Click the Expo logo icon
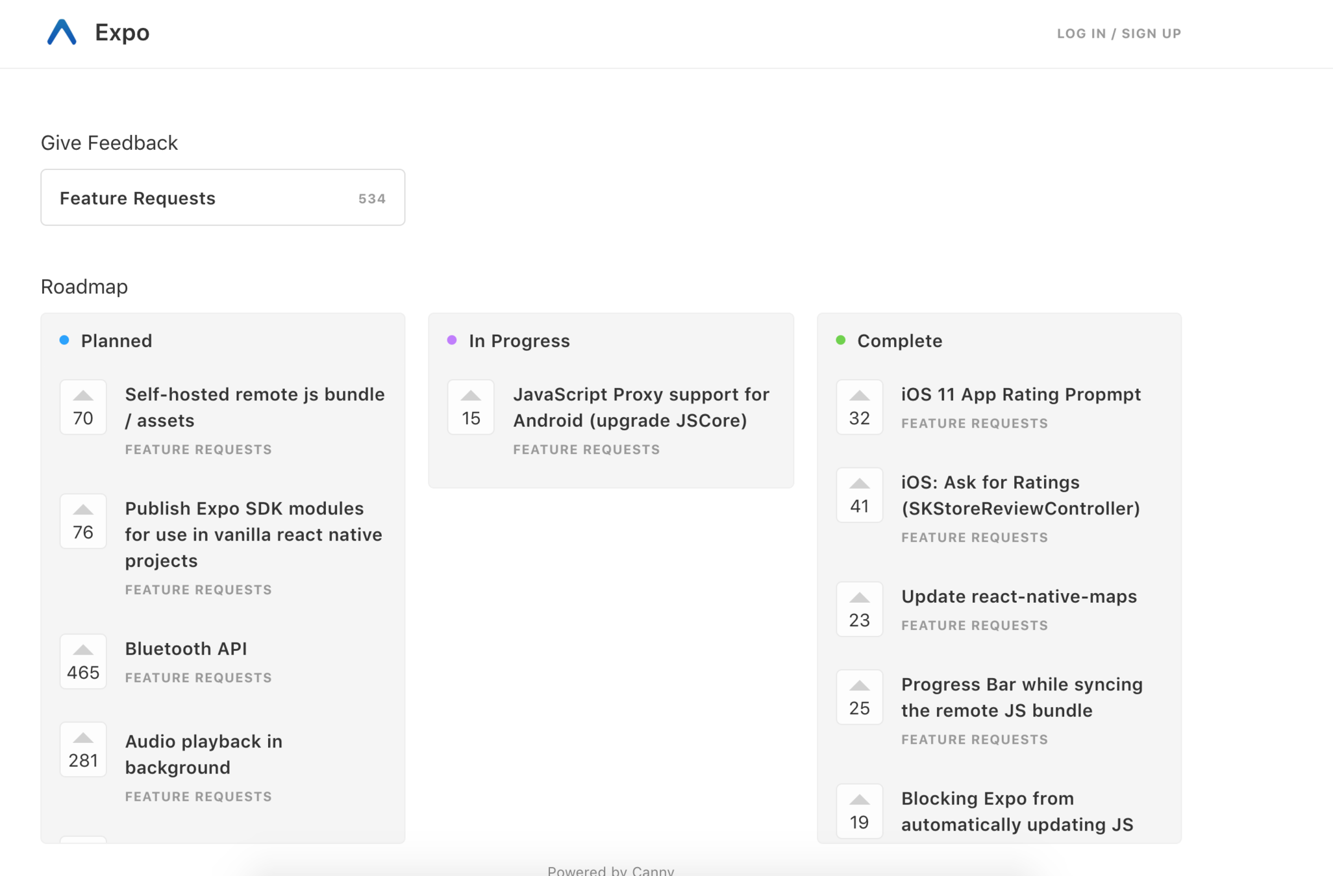The height and width of the screenshot is (876, 1333). (x=62, y=32)
